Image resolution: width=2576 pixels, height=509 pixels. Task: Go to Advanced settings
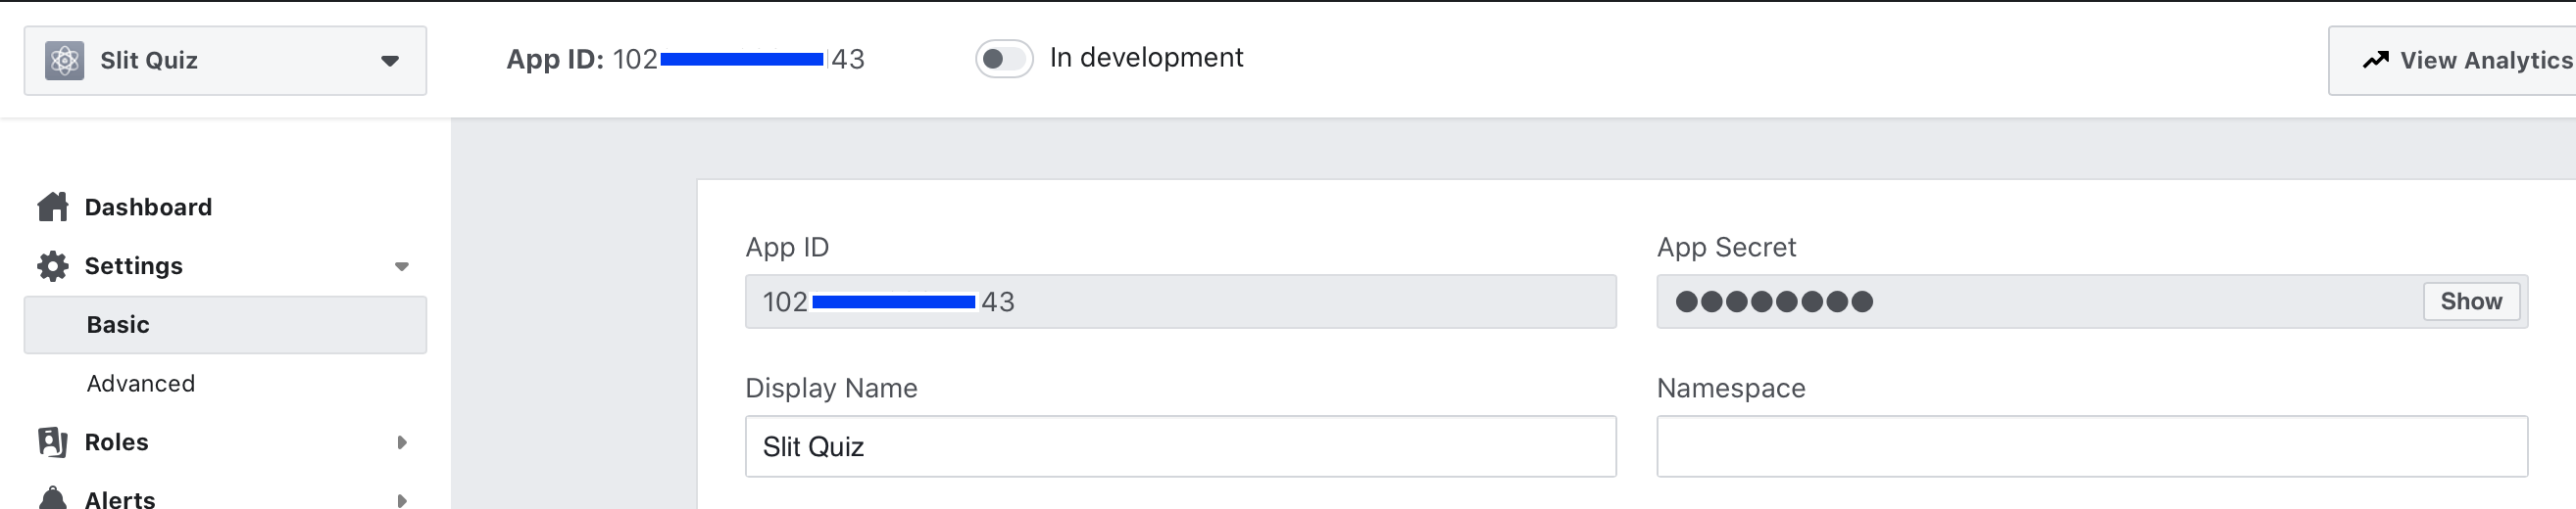tap(140, 384)
